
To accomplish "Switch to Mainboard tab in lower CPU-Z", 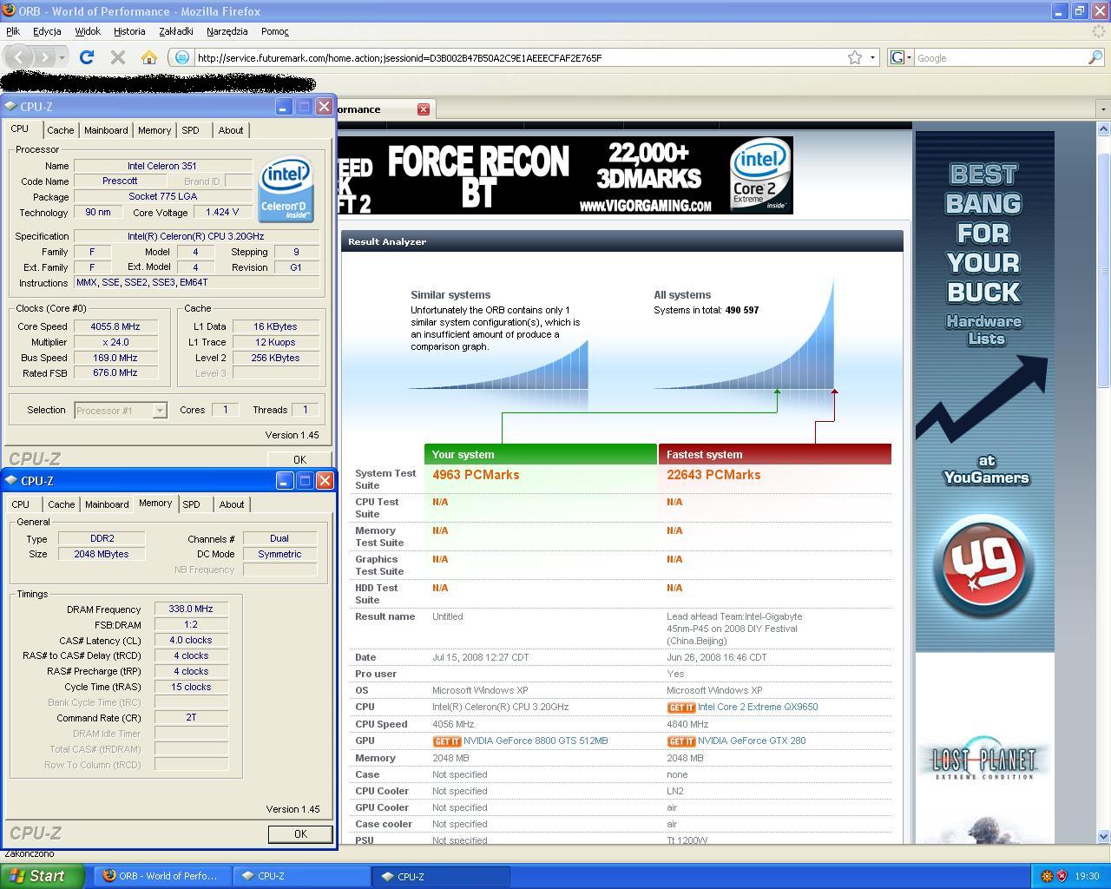I will point(107,504).
